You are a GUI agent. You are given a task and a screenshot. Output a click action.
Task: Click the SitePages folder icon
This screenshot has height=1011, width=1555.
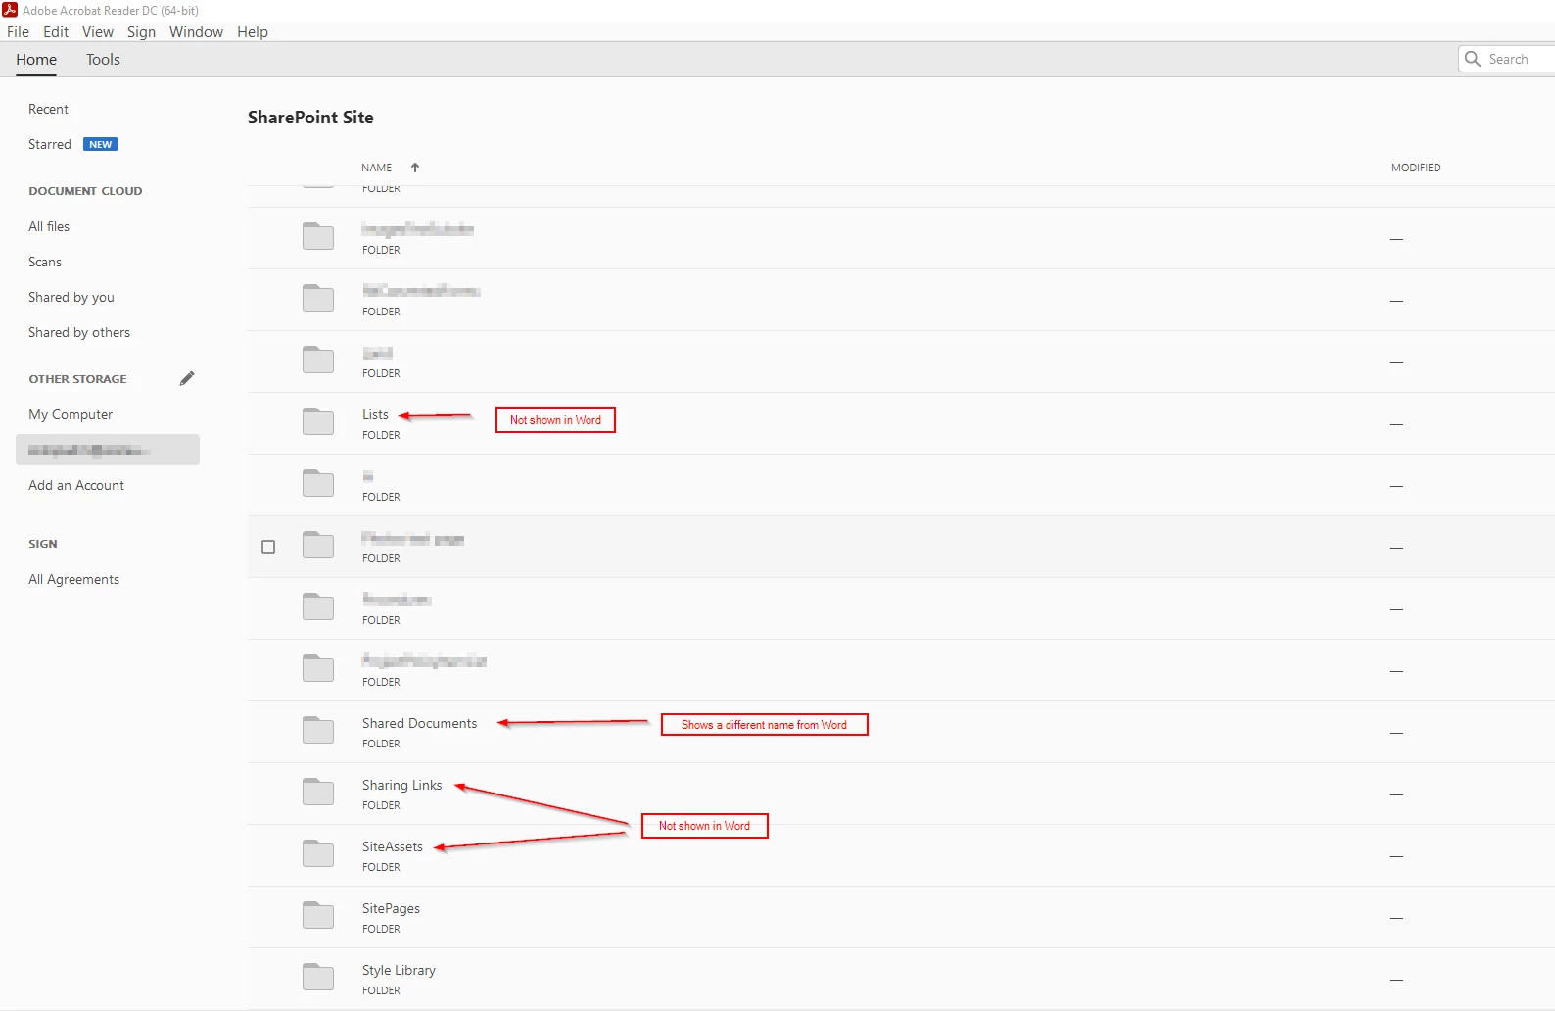(318, 915)
